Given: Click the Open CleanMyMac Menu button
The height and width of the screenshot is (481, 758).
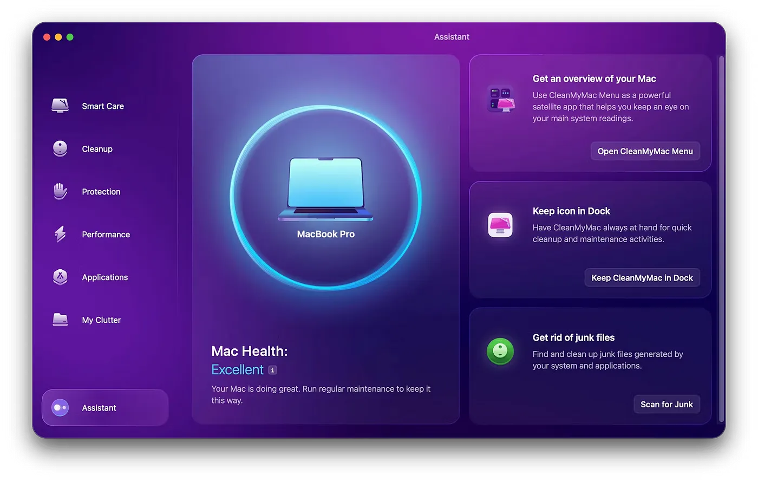Looking at the screenshot, I should [x=645, y=151].
